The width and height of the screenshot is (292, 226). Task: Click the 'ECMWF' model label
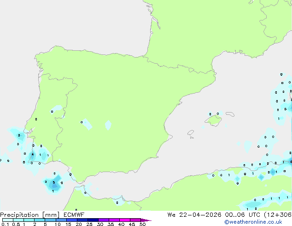tap(74, 215)
